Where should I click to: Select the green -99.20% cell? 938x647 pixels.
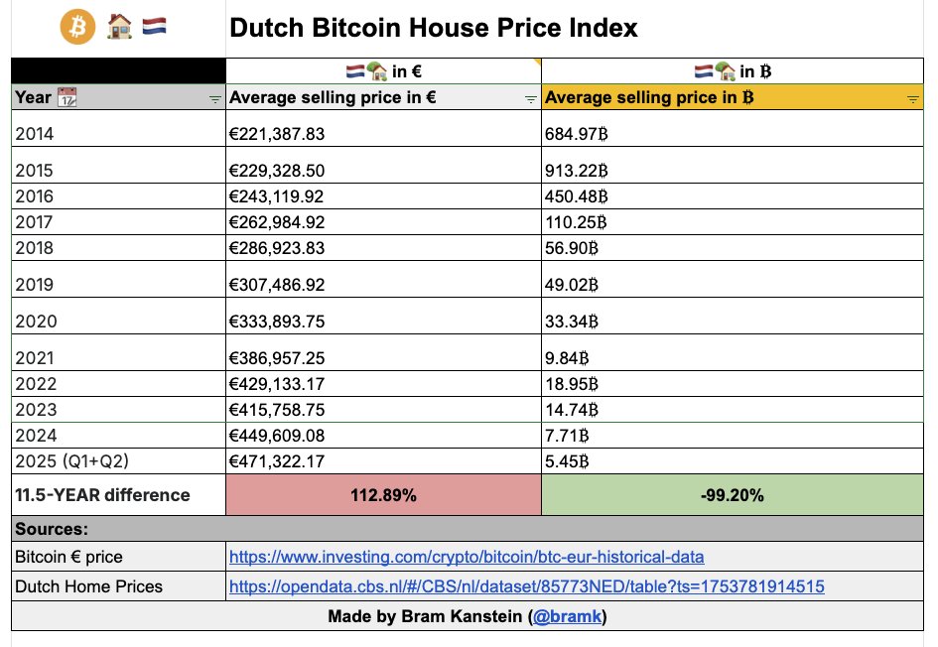(x=733, y=495)
